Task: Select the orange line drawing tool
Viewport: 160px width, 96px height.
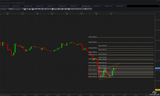Action: (x=73, y=9)
